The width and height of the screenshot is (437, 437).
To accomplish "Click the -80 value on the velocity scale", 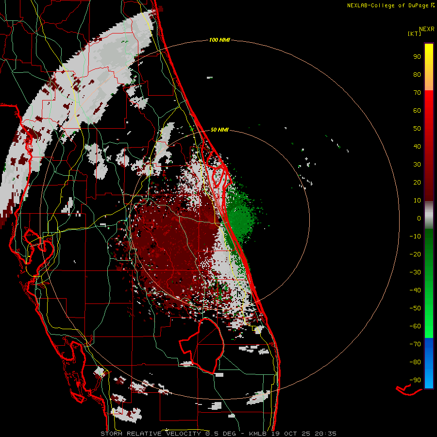I will click(x=415, y=362).
